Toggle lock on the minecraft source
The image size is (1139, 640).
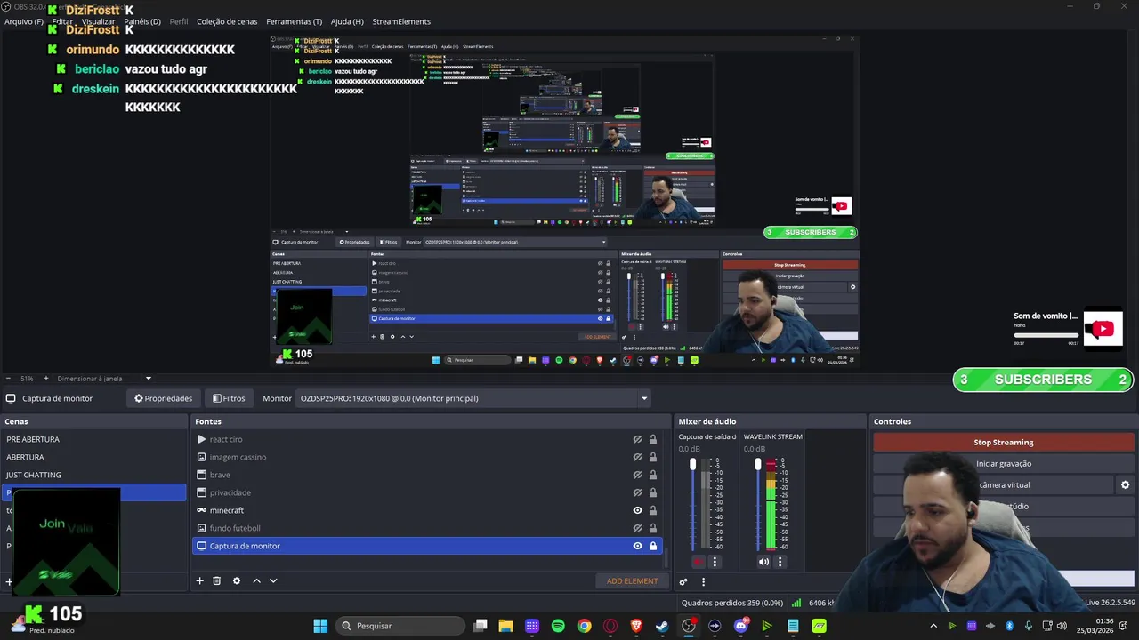pos(652,510)
